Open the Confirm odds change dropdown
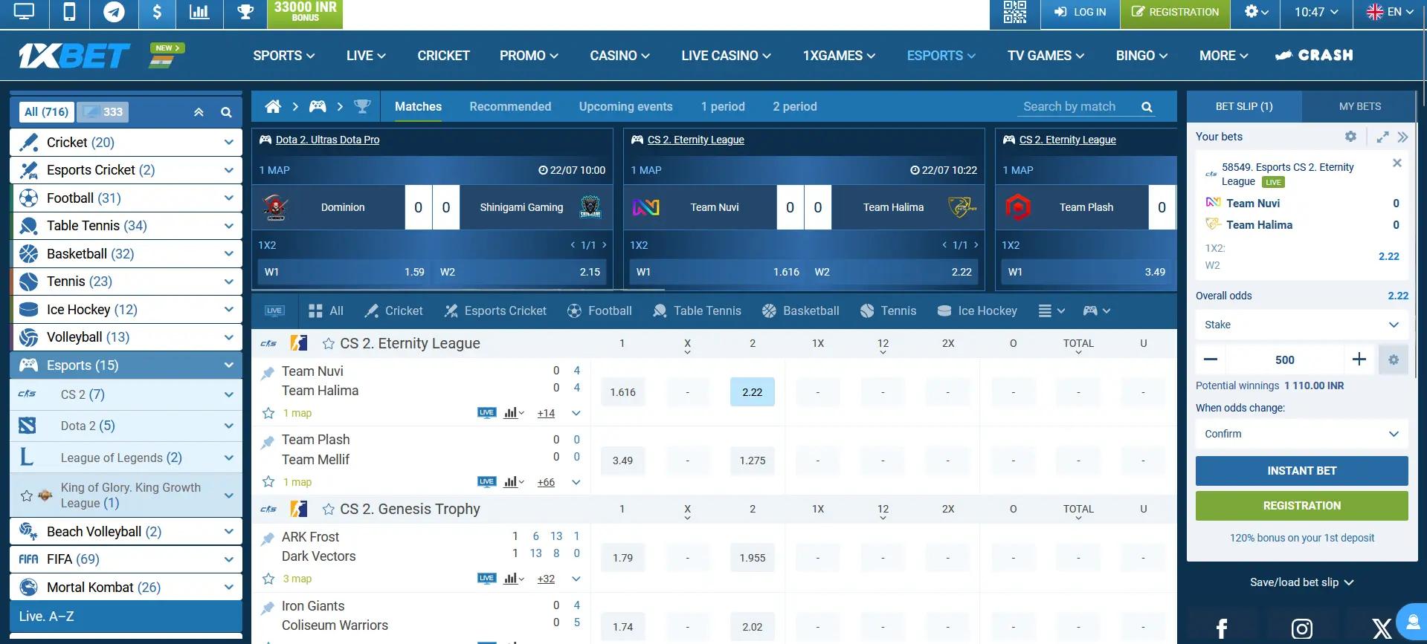Image resolution: width=1427 pixels, height=644 pixels. (1301, 434)
